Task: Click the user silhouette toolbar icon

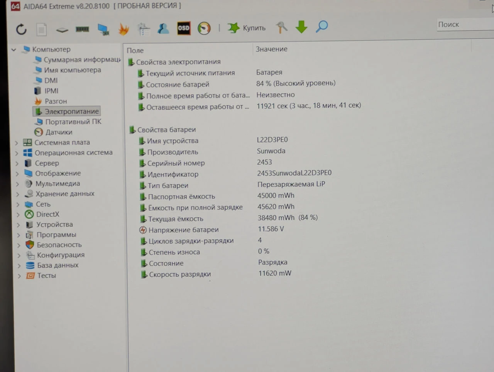Action: click(163, 29)
